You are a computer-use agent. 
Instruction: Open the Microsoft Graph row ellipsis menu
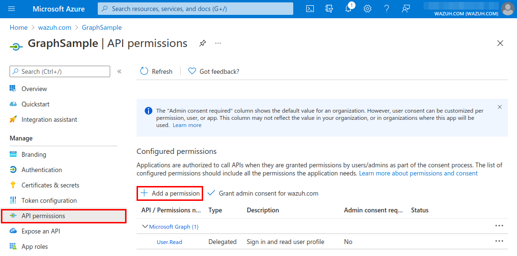tap(499, 226)
